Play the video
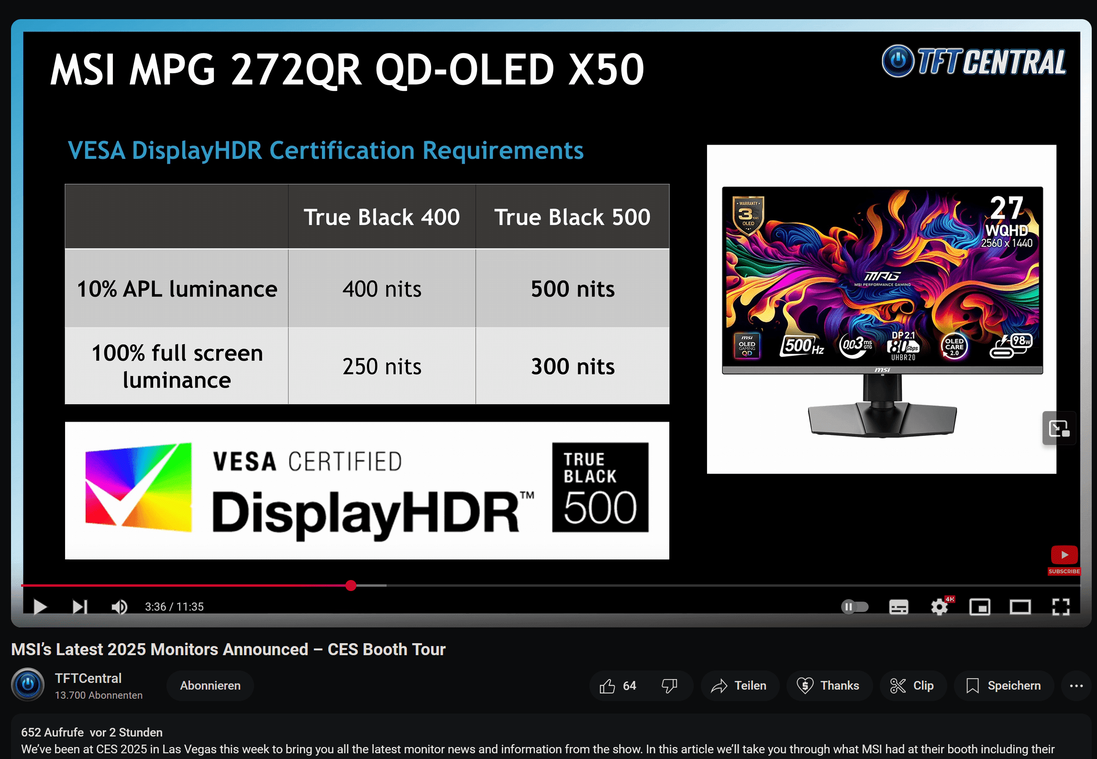This screenshot has width=1097, height=759. (x=40, y=607)
